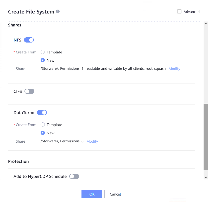
Task: Turn off the NFS share toggle
Action: tap(29, 40)
